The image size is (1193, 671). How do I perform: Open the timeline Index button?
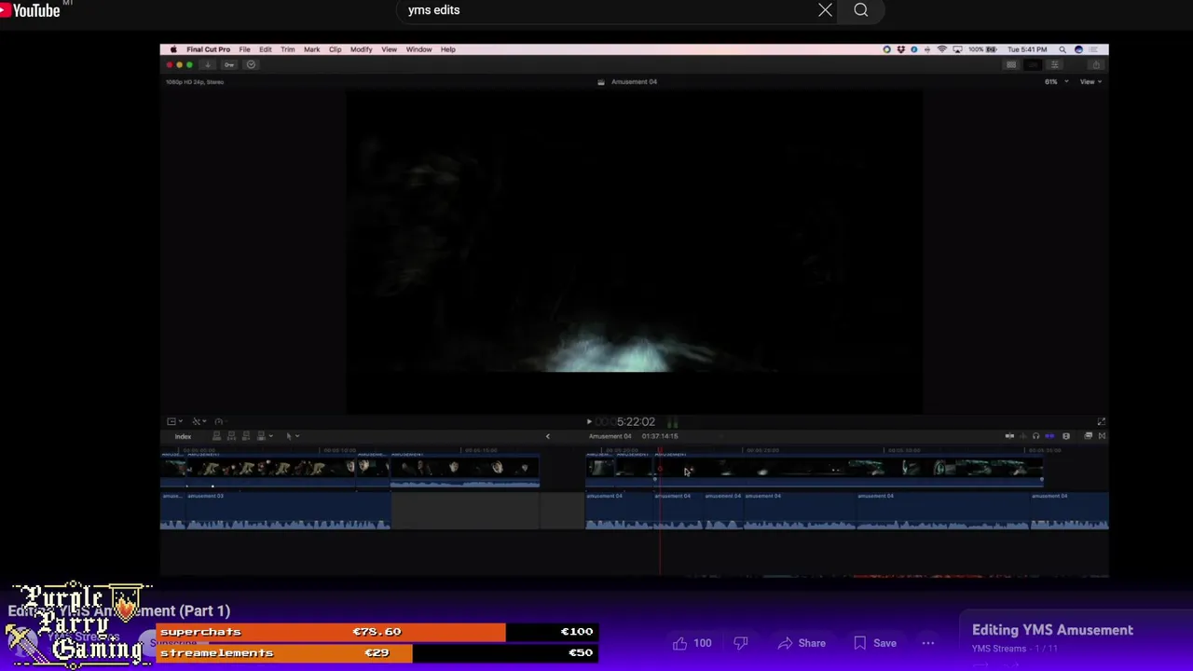(x=183, y=436)
